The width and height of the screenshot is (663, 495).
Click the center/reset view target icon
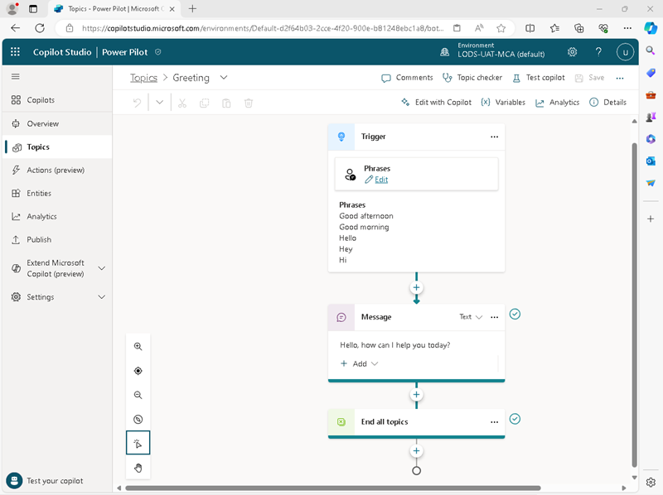click(138, 371)
